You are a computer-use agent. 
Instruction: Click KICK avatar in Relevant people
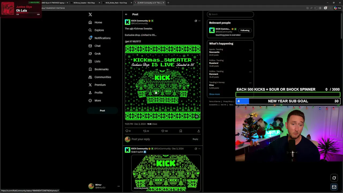(212, 30)
